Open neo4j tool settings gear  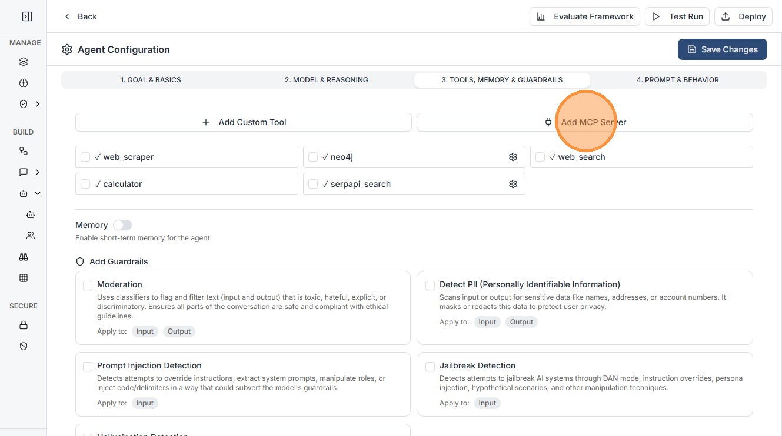point(513,157)
